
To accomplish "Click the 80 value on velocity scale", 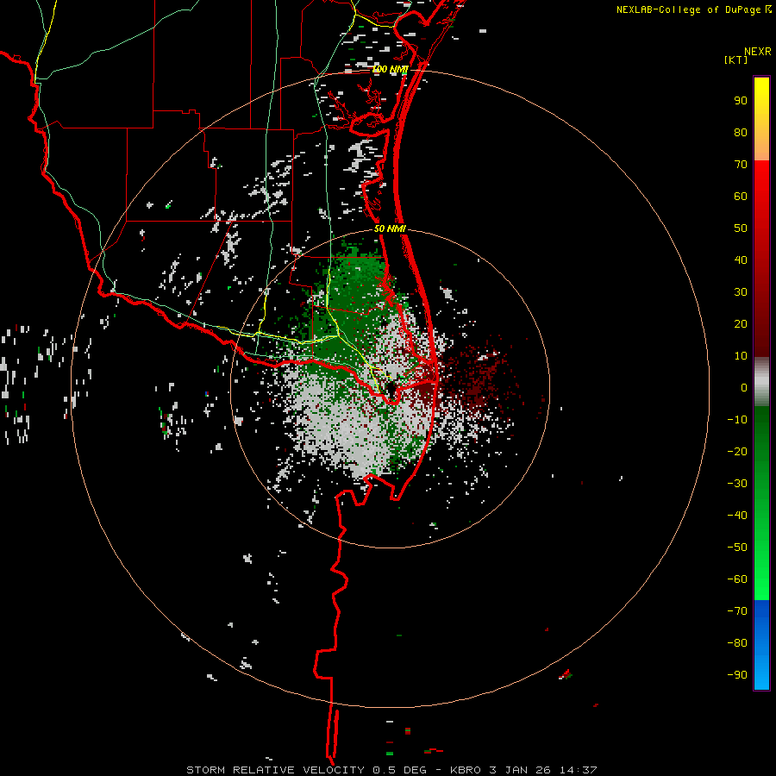I will [741, 133].
